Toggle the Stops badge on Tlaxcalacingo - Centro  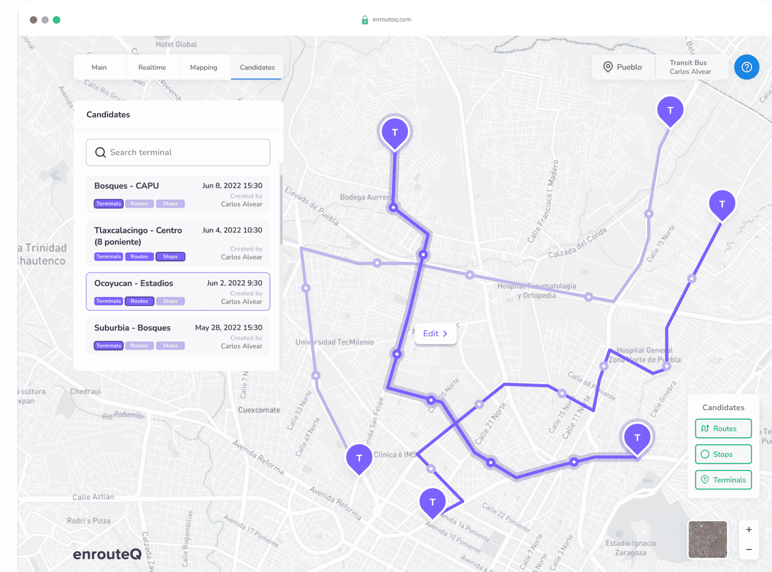tap(170, 256)
